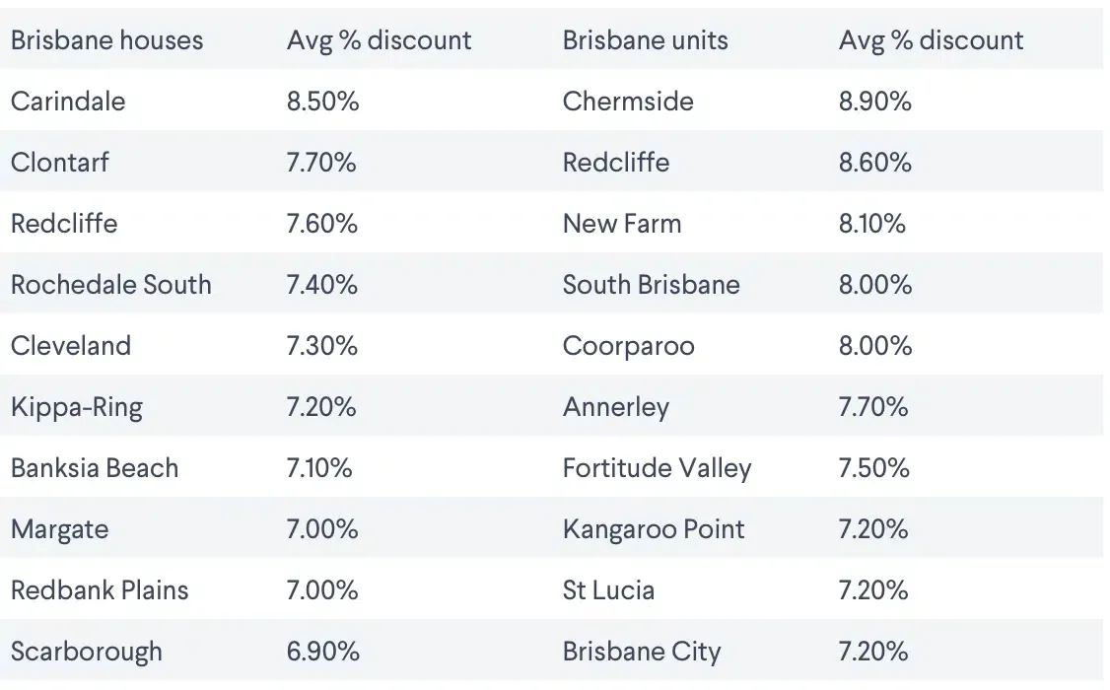Screen dimensions: 1110x690
Task: Click the first Avg % discount header
Action: click(x=379, y=40)
